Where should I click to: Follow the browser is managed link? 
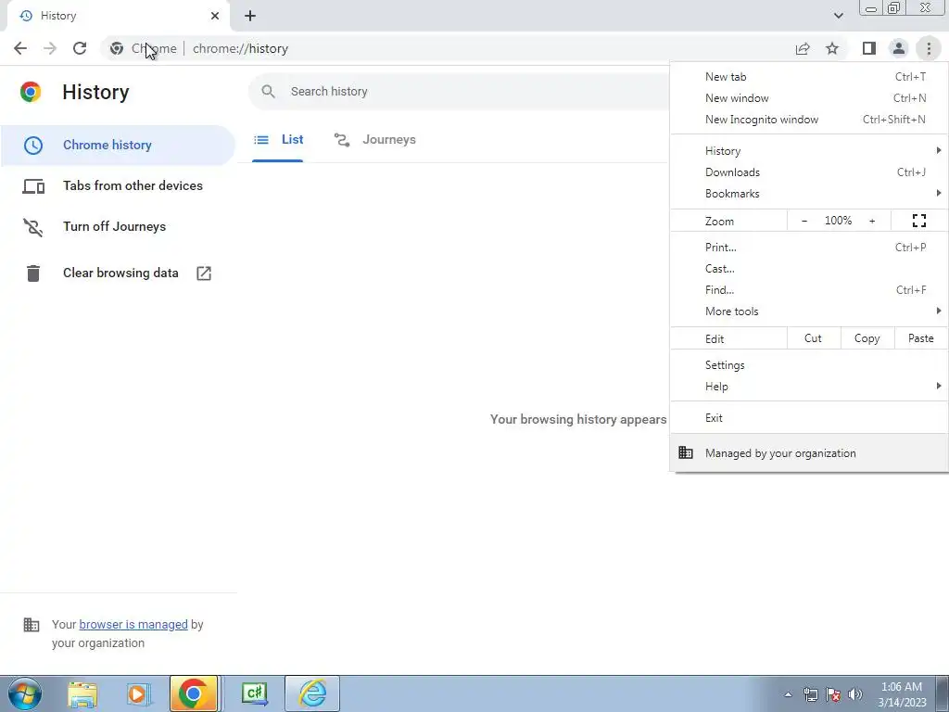coord(133,624)
